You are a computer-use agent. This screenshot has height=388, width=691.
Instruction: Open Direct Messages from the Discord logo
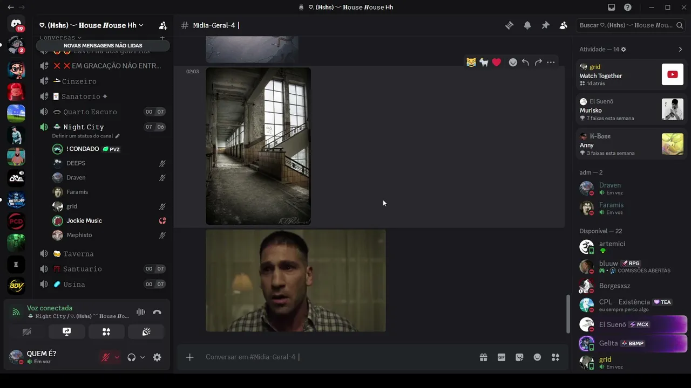(16, 24)
